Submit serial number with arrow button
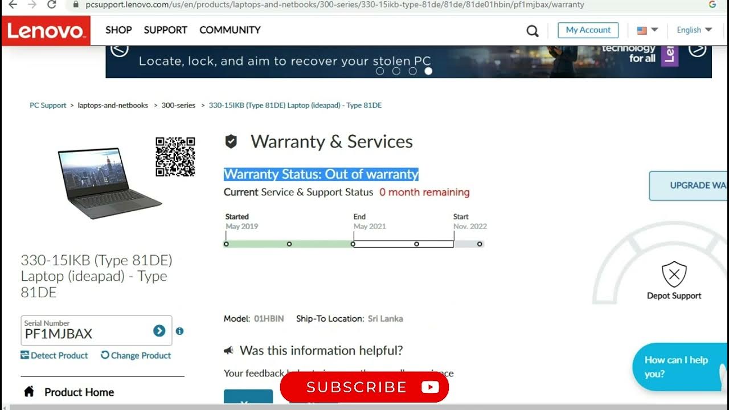 159,331
